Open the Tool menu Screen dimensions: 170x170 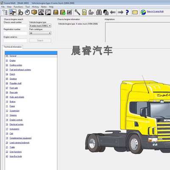(28, 7)
